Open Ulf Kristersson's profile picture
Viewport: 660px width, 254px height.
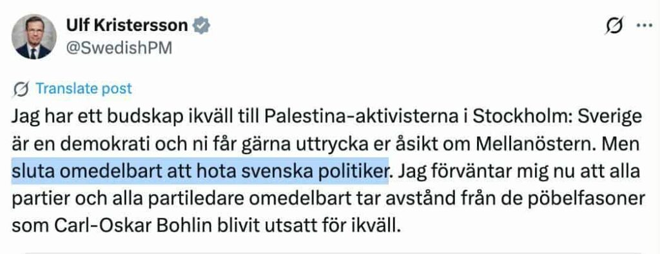[34, 37]
